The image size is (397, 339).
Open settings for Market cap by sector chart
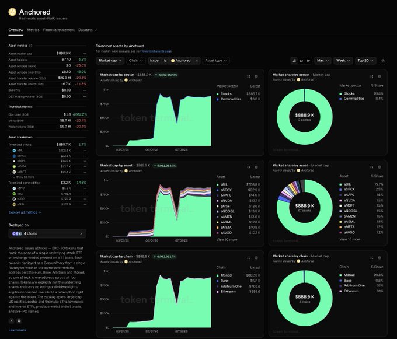pos(256,76)
